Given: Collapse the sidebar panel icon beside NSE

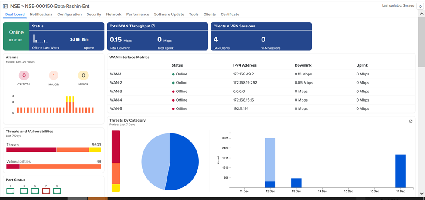Looking at the screenshot, I should click(6, 7).
